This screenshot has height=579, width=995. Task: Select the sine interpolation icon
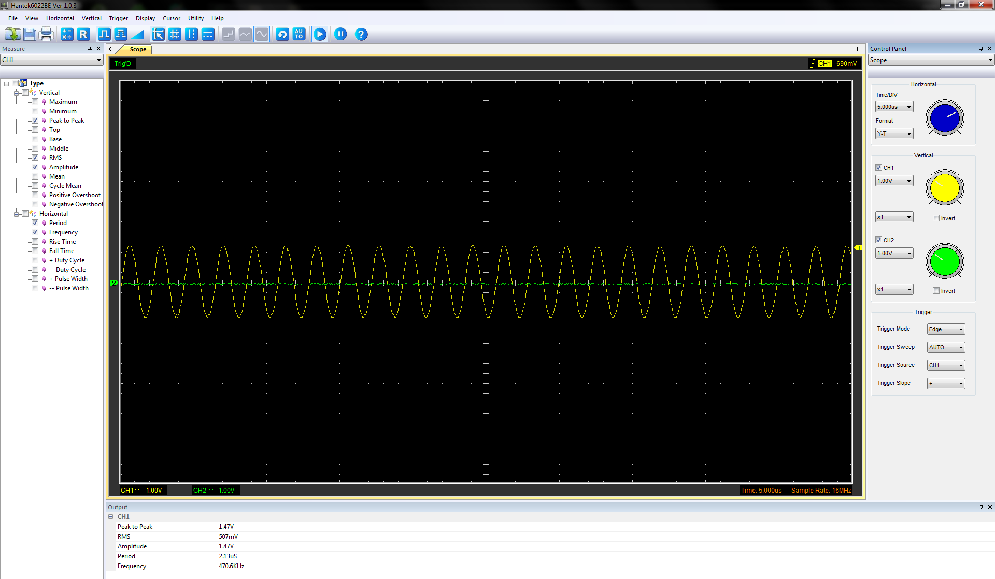[x=262, y=34]
